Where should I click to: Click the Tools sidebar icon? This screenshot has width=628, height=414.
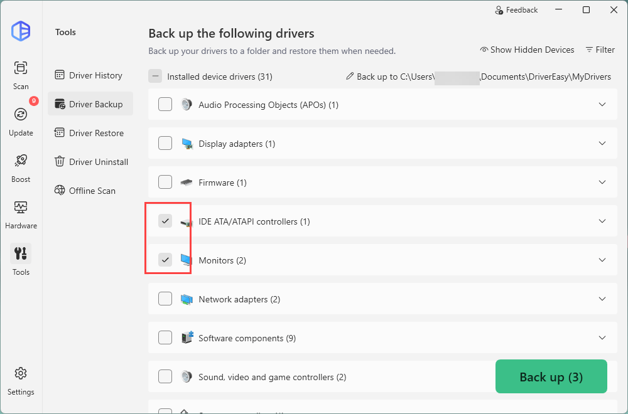tap(21, 253)
